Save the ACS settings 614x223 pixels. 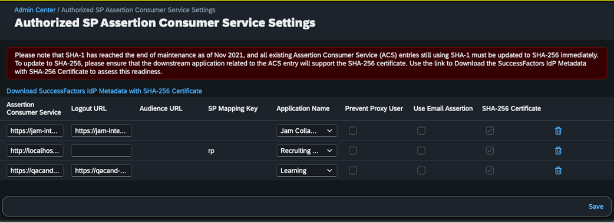tap(596, 207)
